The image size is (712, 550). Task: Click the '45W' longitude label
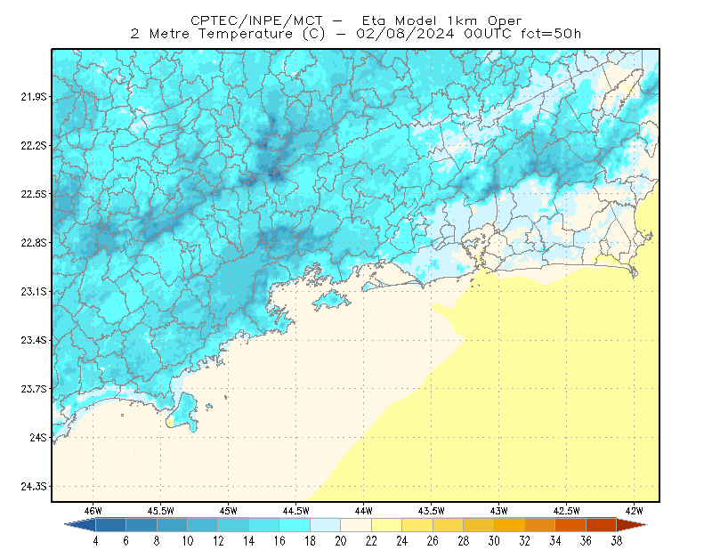pyautogui.click(x=229, y=511)
